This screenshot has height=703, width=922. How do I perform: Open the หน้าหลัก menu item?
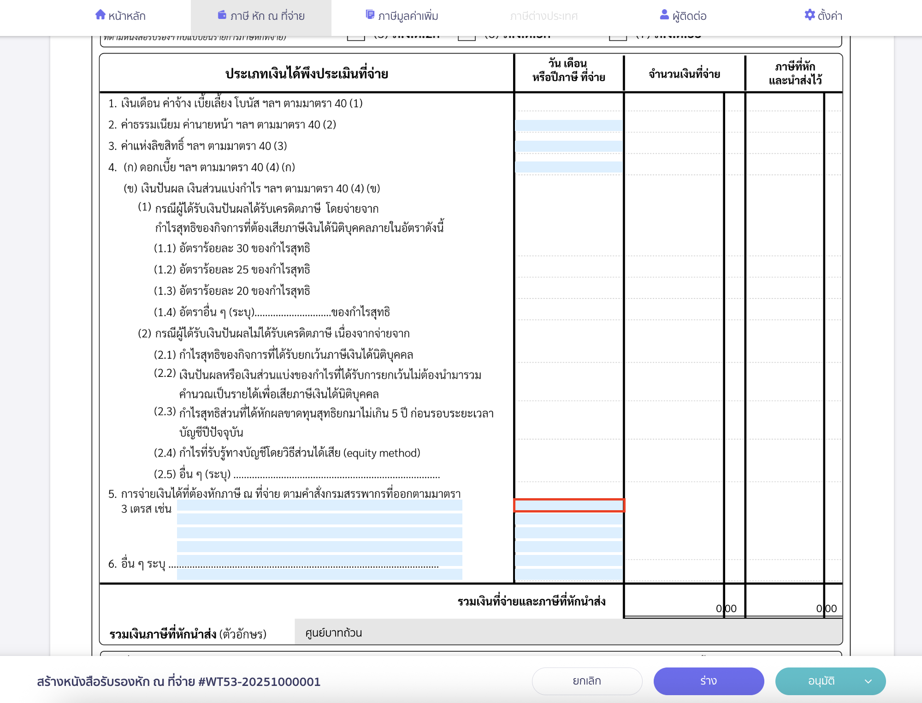122,15
